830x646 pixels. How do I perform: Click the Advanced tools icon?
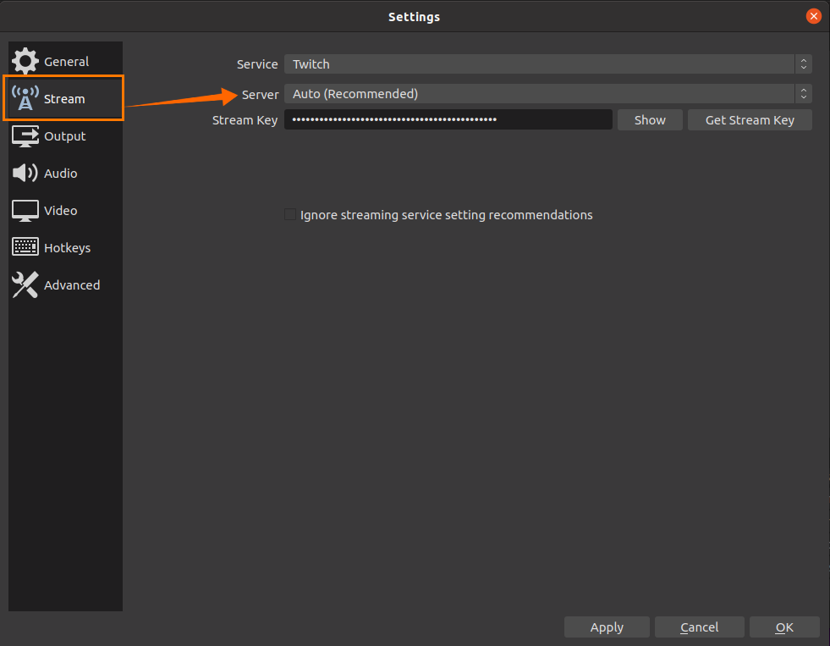(25, 284)
